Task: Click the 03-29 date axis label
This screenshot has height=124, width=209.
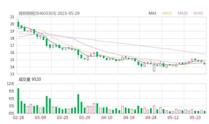Action: tap(85, 118)
